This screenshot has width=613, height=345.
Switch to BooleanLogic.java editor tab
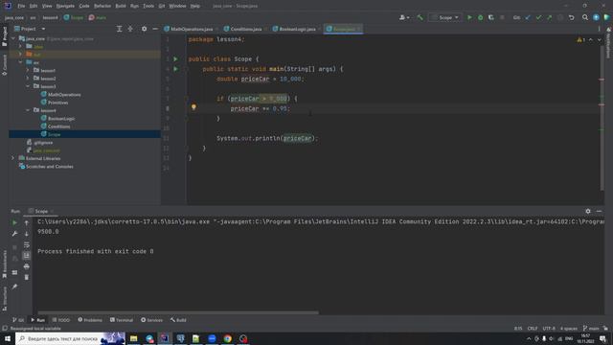[297, 29]
